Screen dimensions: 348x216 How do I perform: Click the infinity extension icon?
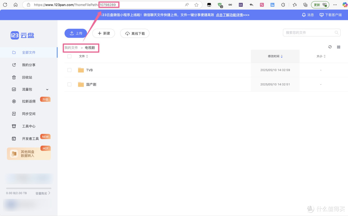click(x=230, y=5)
